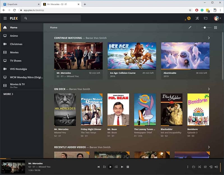Click the grid view icon
Screen dimensions: 224x175
click(x=215, y=27)
